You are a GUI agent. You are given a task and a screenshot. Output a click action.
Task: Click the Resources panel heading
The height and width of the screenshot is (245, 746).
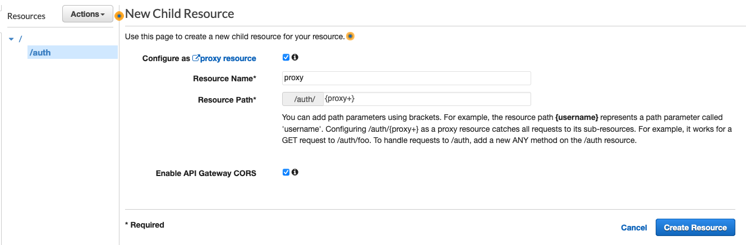click(x=26, y=16)
